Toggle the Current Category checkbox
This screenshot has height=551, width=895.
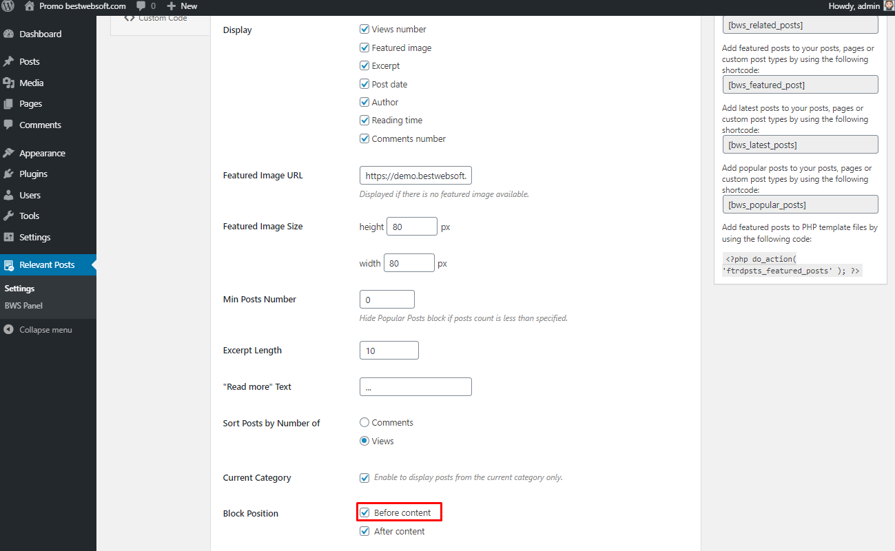point(364,477)
